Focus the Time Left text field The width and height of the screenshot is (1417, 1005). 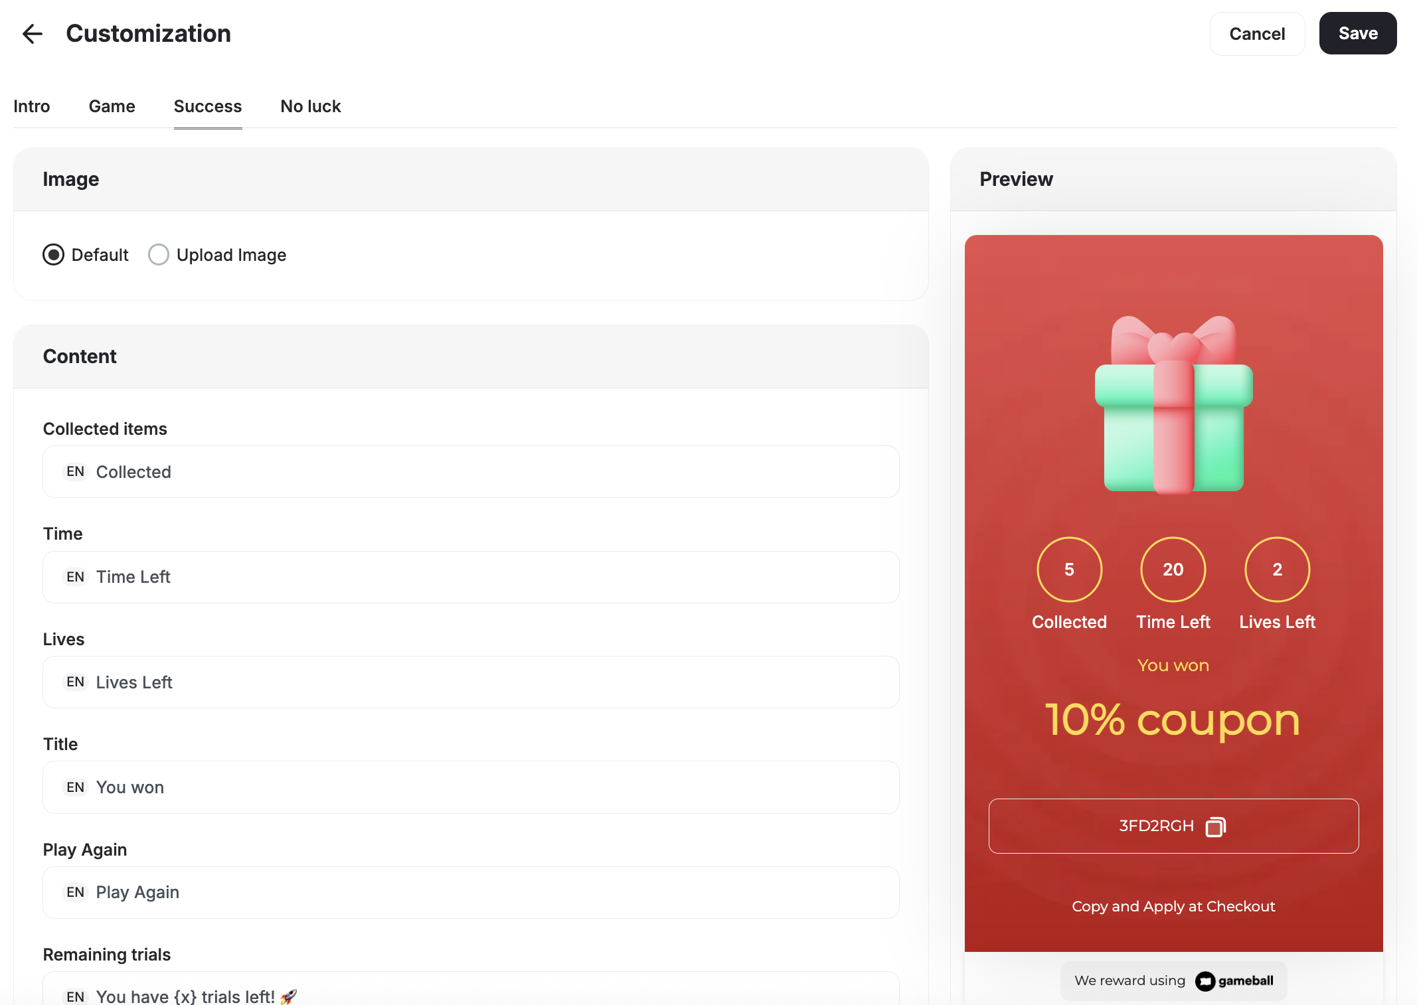point(470,577)
